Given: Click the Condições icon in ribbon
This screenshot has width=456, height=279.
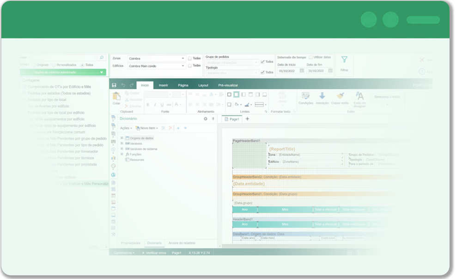Looking at the screenshot, I should coord(305,96).
